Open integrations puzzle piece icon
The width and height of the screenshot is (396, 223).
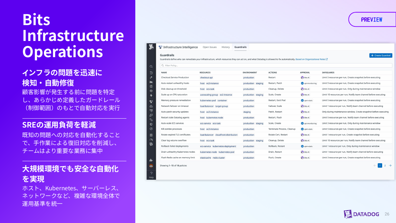coord(151,160)
